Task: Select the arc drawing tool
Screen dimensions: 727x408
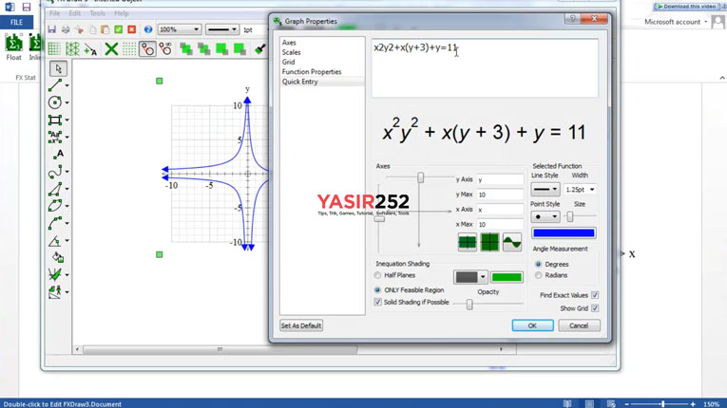Action: [x=55, y=223]
